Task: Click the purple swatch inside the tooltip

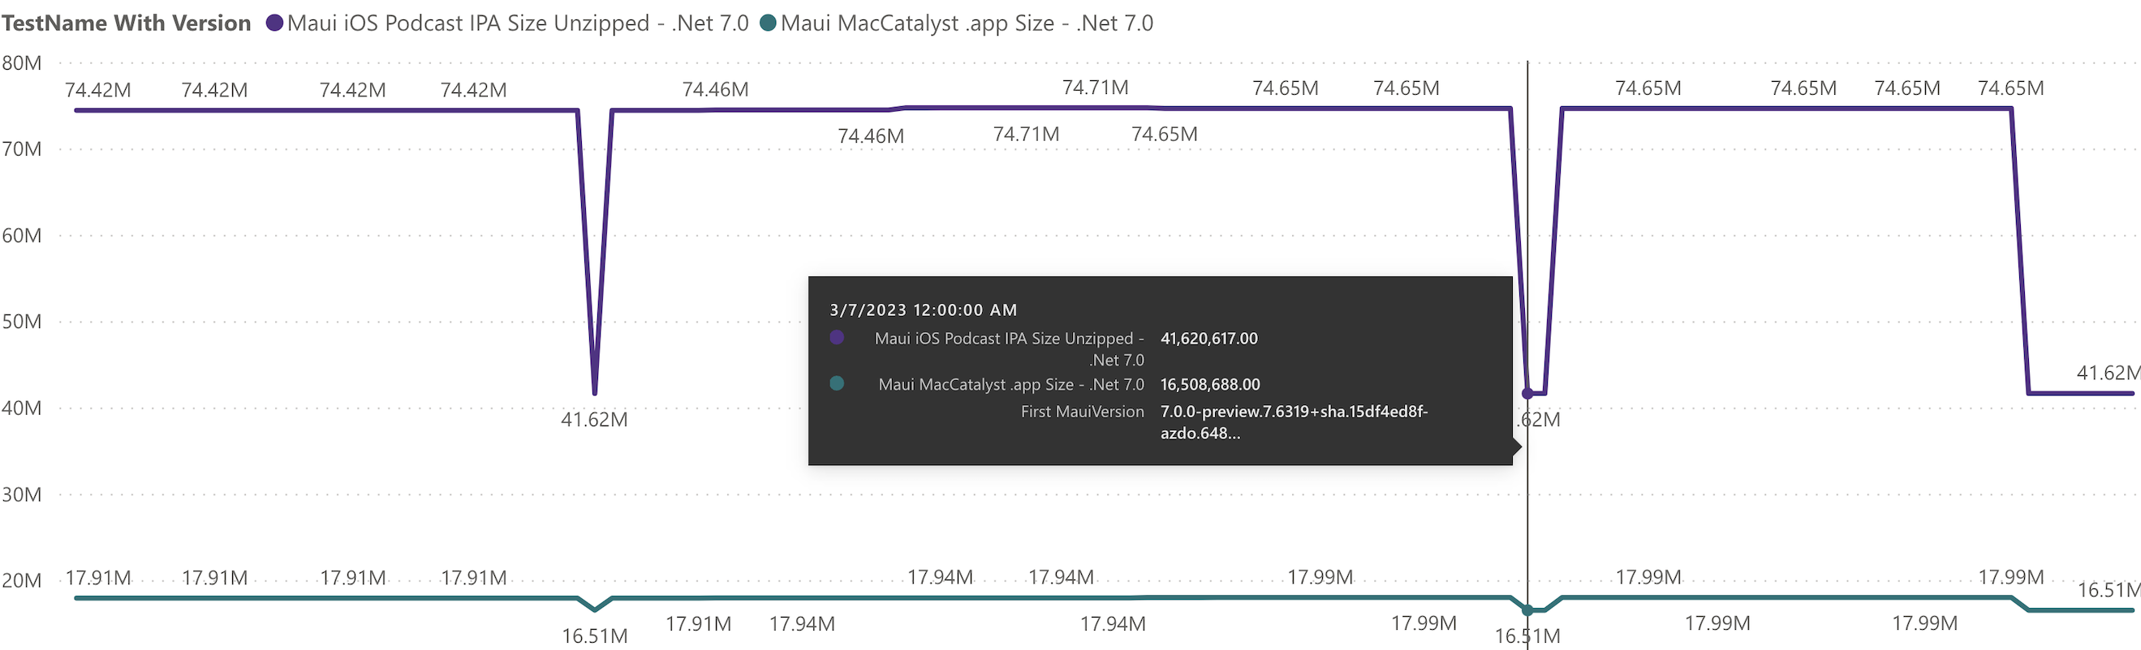Action: tap(837, 337)
